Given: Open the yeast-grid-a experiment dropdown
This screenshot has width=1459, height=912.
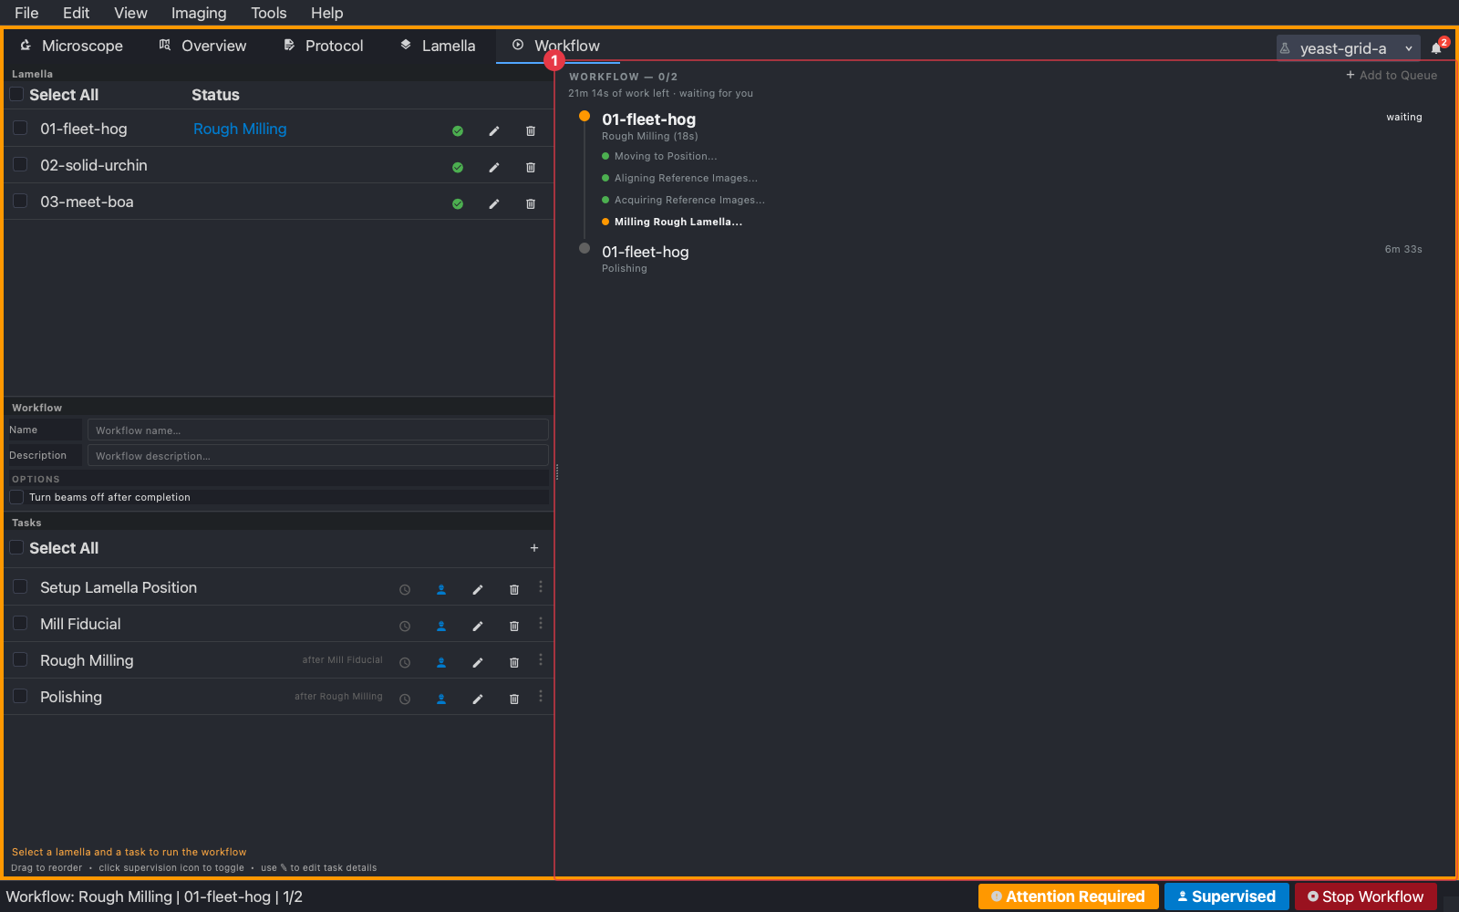Looking at the screenshot, I should (1348, 48).
